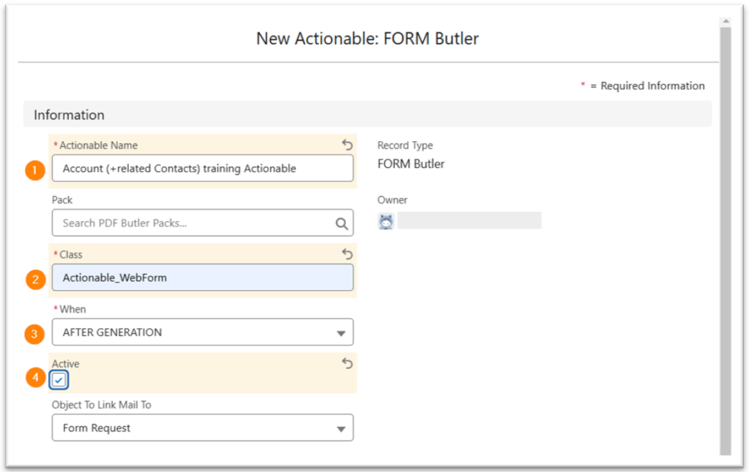Uncheck the Active checkbox

pos(59,380)
